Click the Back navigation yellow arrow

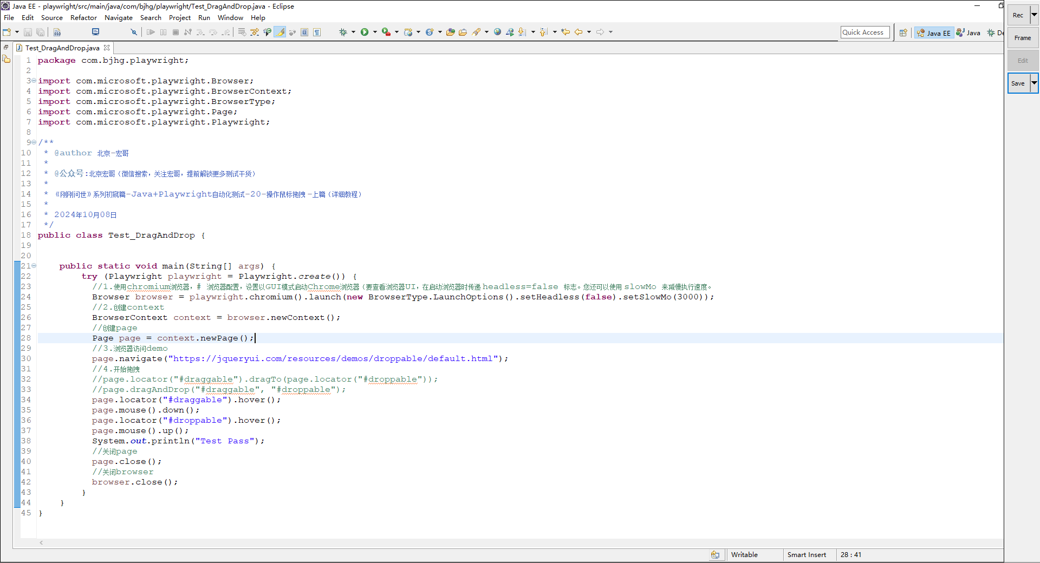point(578,32)
